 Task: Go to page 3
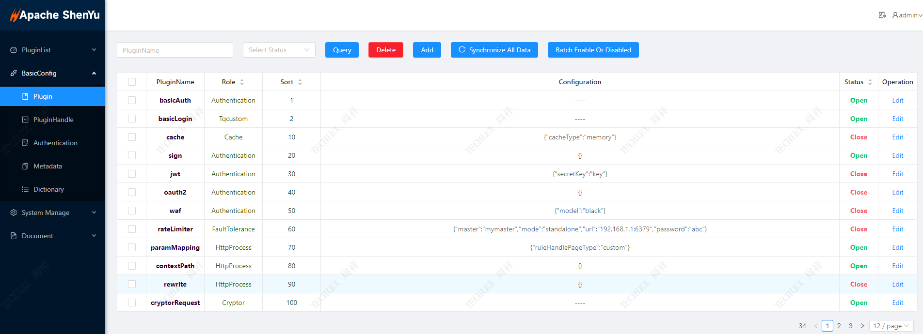point(851,326)
